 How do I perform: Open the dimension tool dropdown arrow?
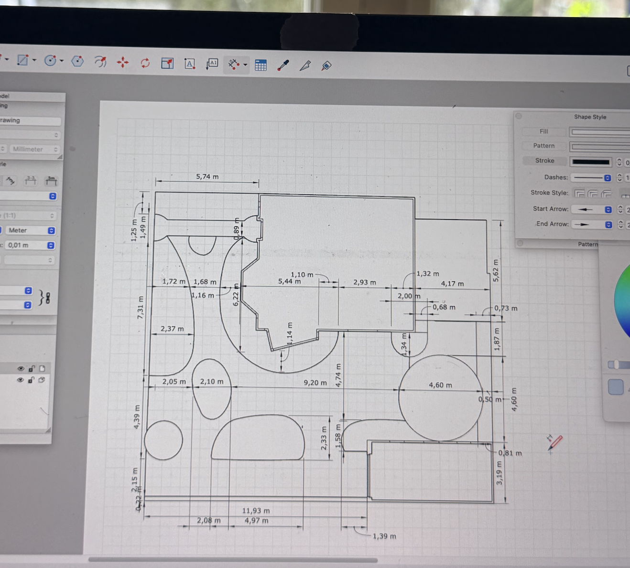(245, 64)
